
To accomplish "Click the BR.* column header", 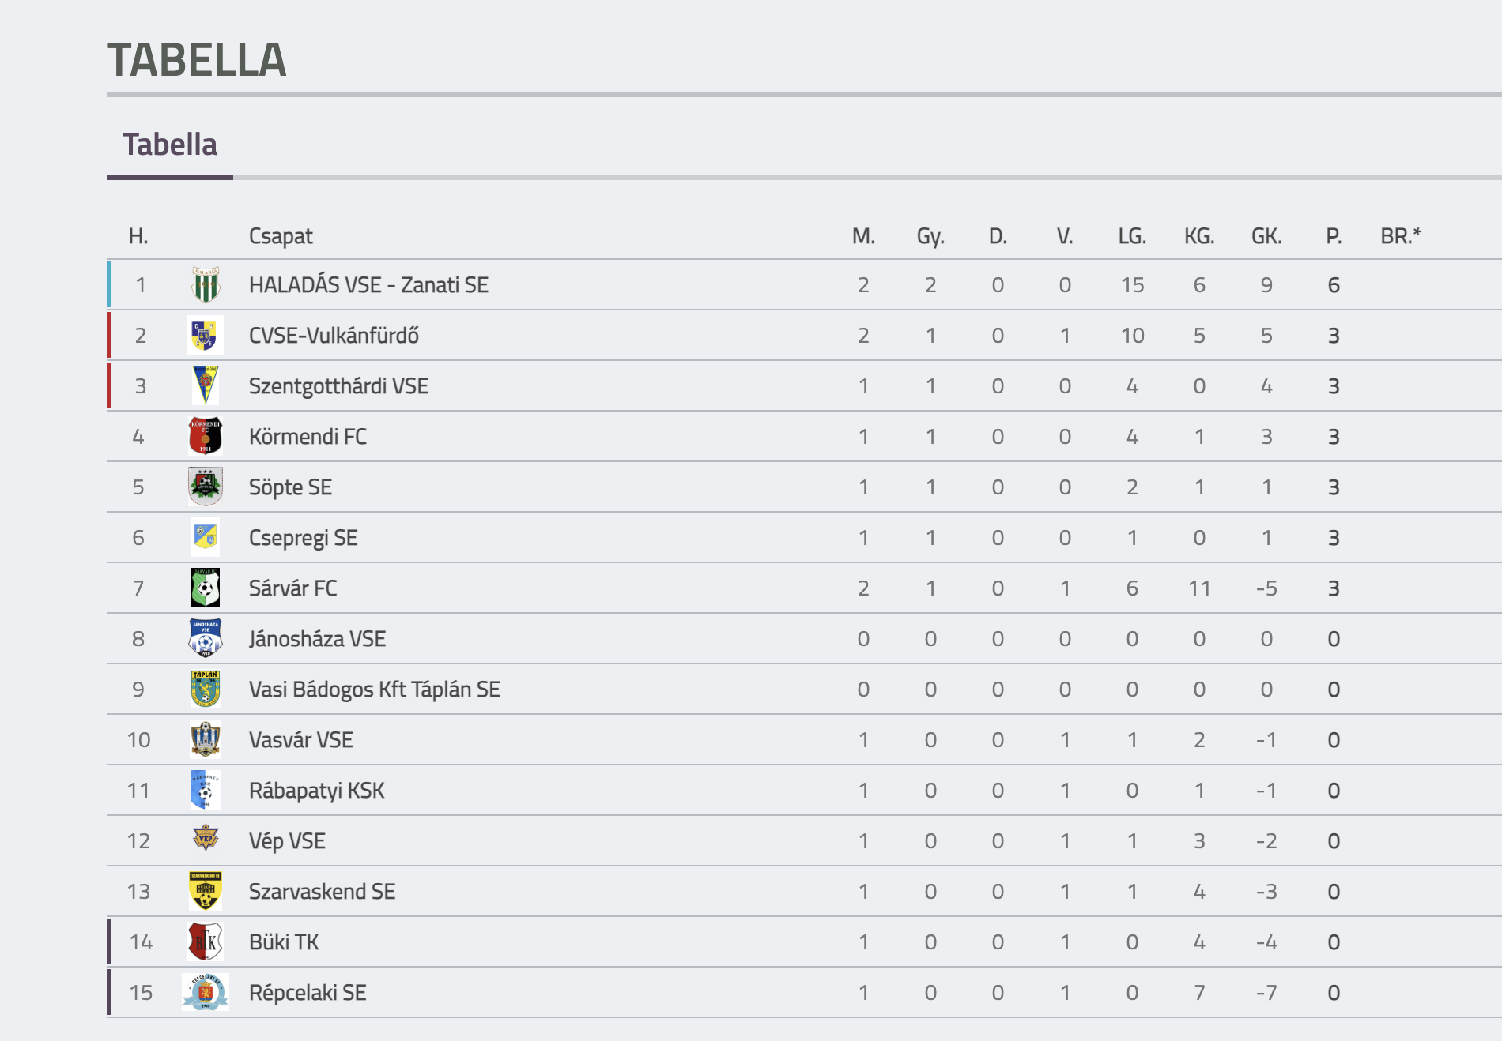I will 1401,236.
